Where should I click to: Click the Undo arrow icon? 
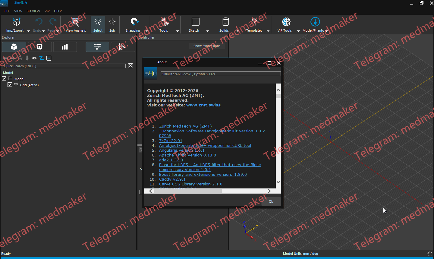(39, 22)
